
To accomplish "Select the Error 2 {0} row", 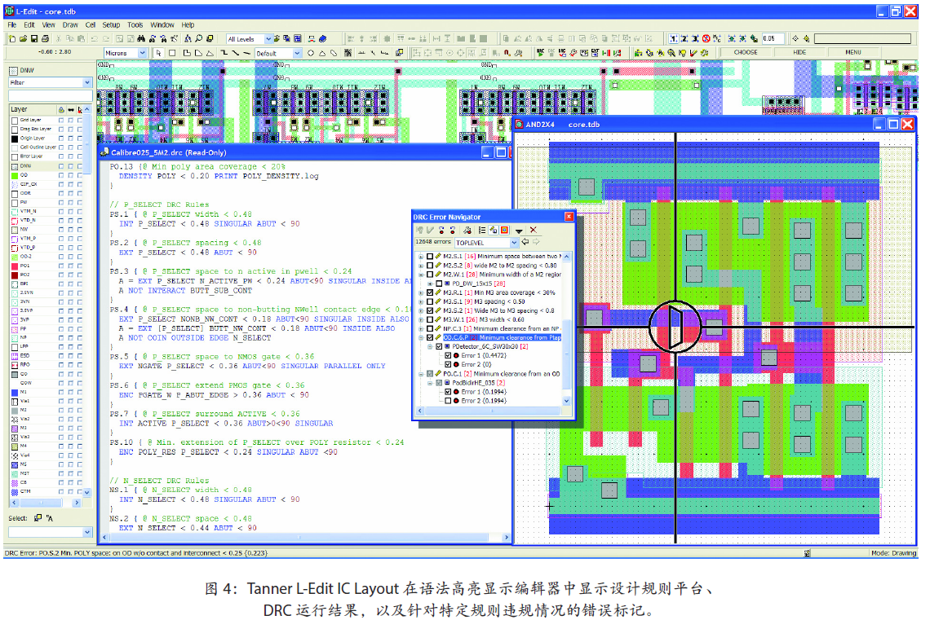I will [x=476, y=365].
